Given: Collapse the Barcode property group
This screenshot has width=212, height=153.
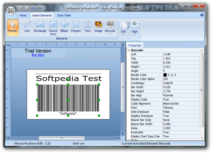Looking at the screenshot, I should [x=129, y=50].
